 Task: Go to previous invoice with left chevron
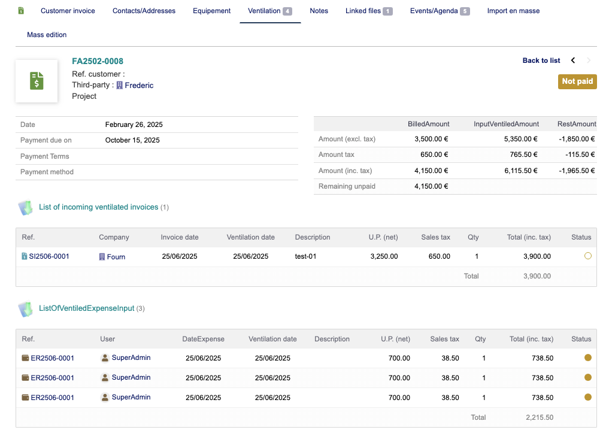573,60
